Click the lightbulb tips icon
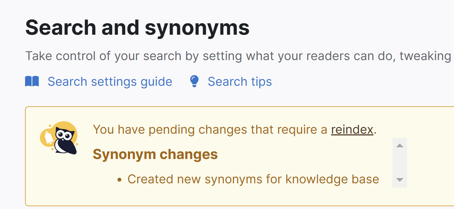This screenshot has width=454, height=209. click(194, 81)
